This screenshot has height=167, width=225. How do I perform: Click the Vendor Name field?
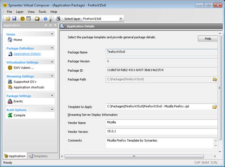coord(162,123)
